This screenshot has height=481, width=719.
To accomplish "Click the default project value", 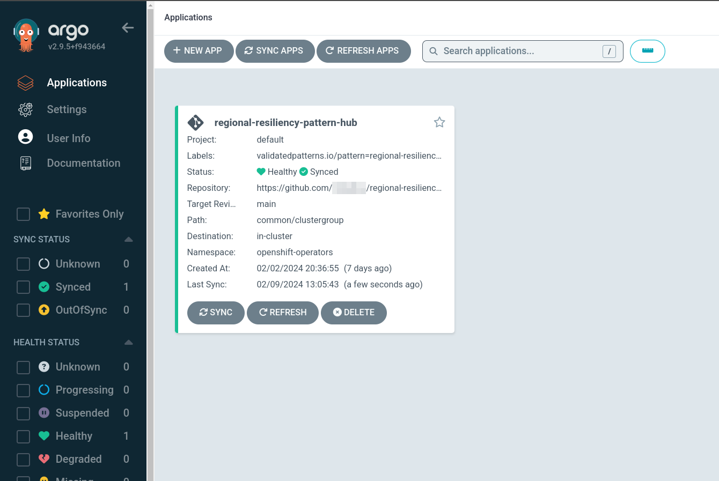I will pos(270,140).
